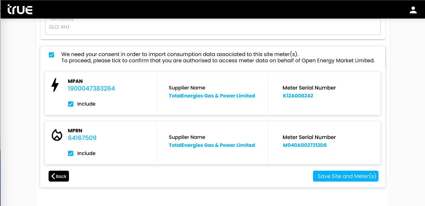
Task: Click meter serial number K12A008242
Action: point(298,96)
